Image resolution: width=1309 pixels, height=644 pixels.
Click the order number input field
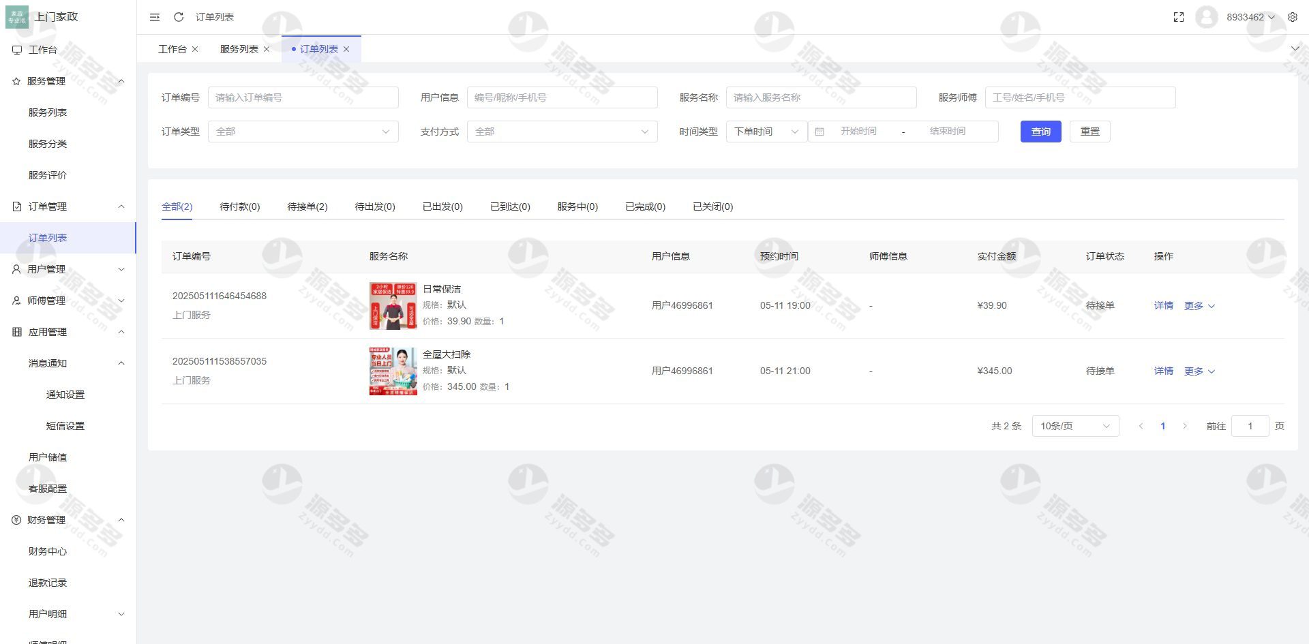303,97
